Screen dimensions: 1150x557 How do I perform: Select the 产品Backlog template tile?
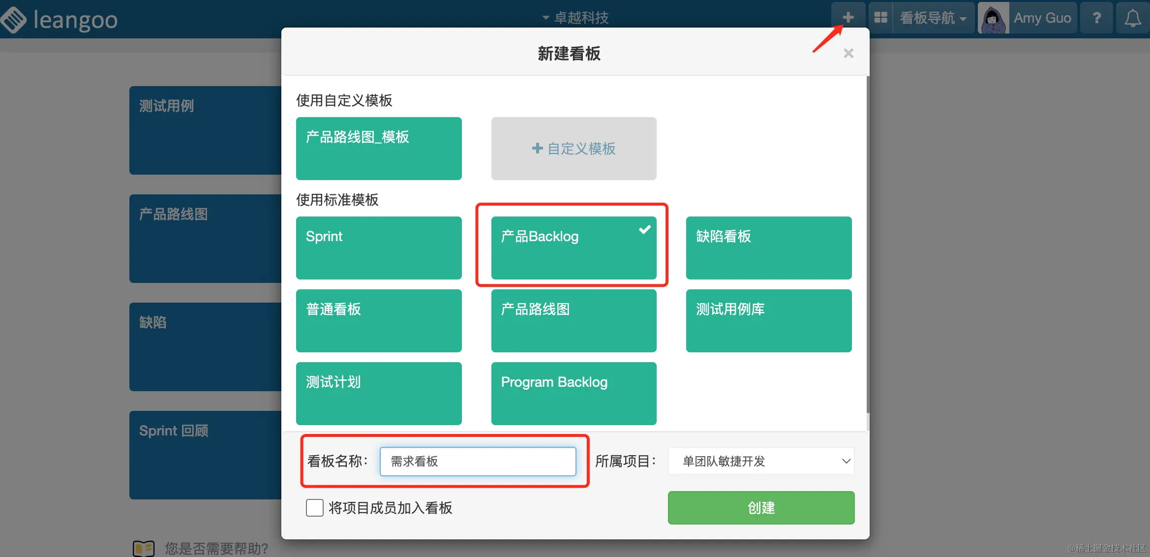coord(574,248)
